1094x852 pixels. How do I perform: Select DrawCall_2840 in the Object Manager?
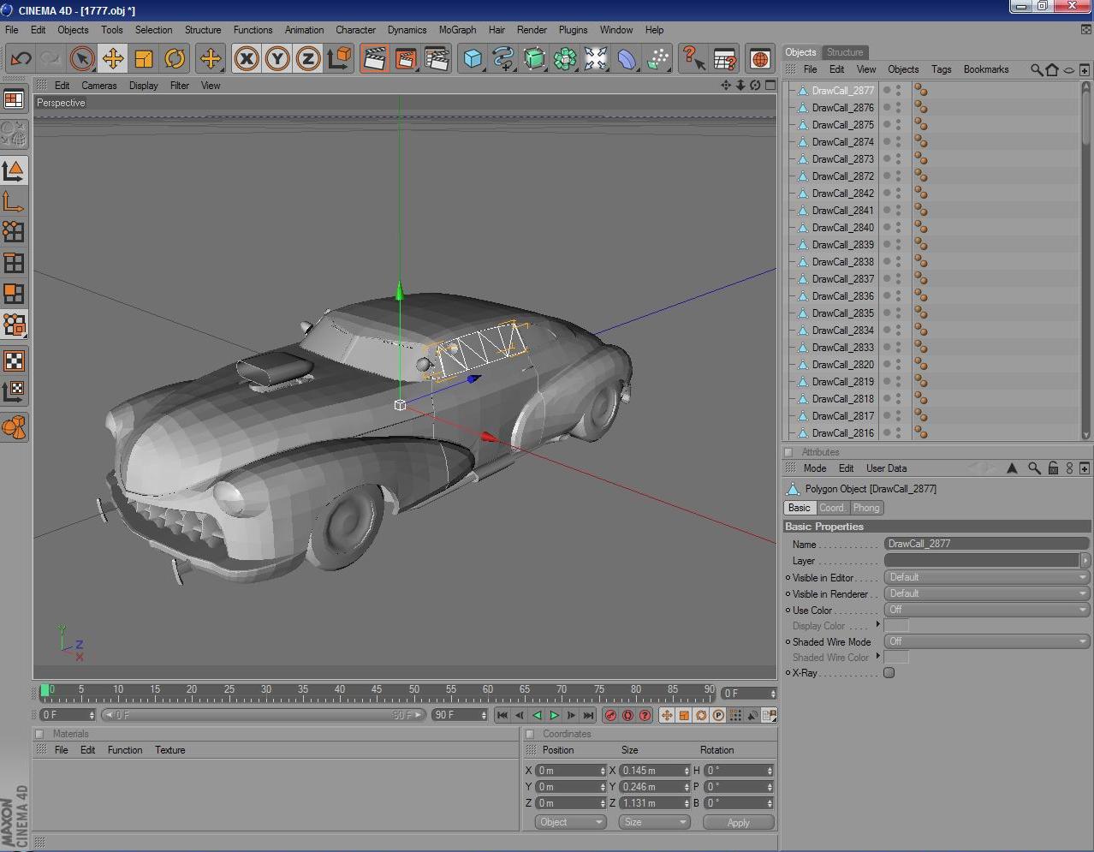coord(841,227)
